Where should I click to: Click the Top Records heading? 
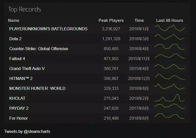tap(25, 9)
